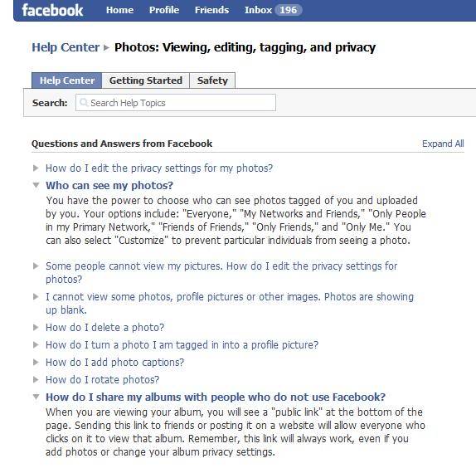
Task: Click the Inbox 196 unread badge
Action: (288, 10)
